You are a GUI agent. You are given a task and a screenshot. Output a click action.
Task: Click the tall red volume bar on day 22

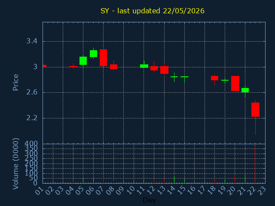[x=255, y=165]
